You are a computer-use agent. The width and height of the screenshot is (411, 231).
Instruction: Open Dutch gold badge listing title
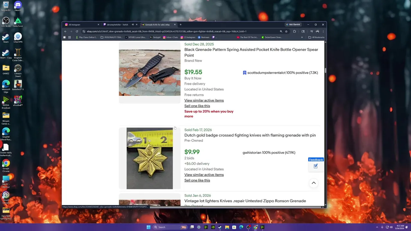click(x=250, y=135)
